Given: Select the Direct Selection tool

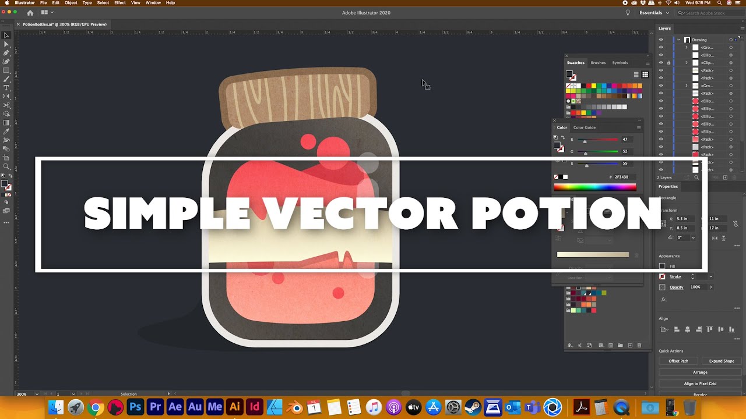Looking at the screenshot, I should [x=6, y=44].
